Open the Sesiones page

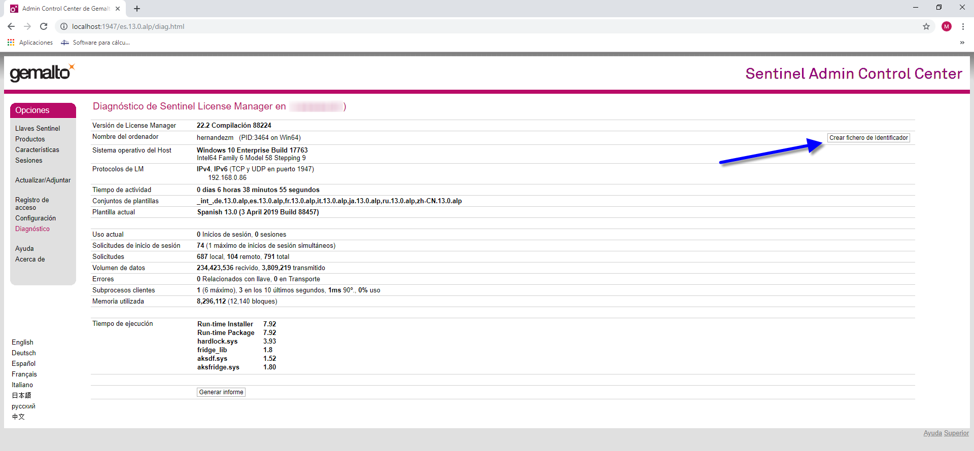click(29, 161)
